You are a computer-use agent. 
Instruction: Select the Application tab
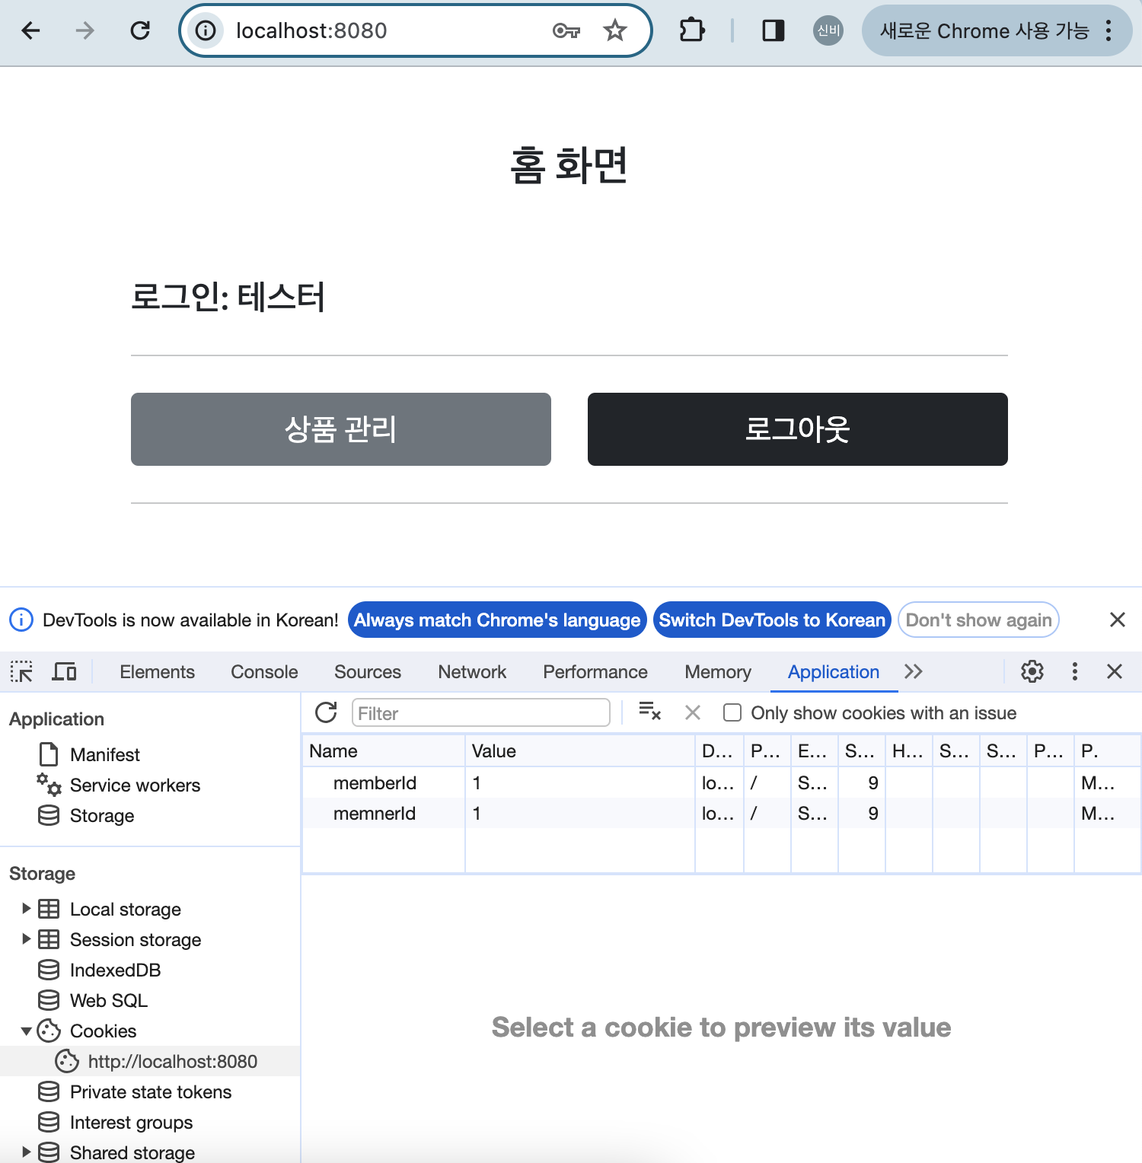[x=834, y=672]
